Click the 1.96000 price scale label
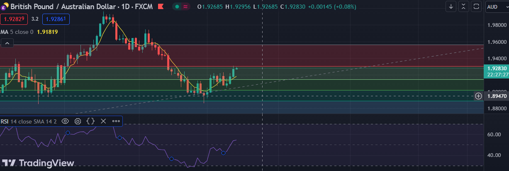This screenshot has height=171, width=509. 497,42
